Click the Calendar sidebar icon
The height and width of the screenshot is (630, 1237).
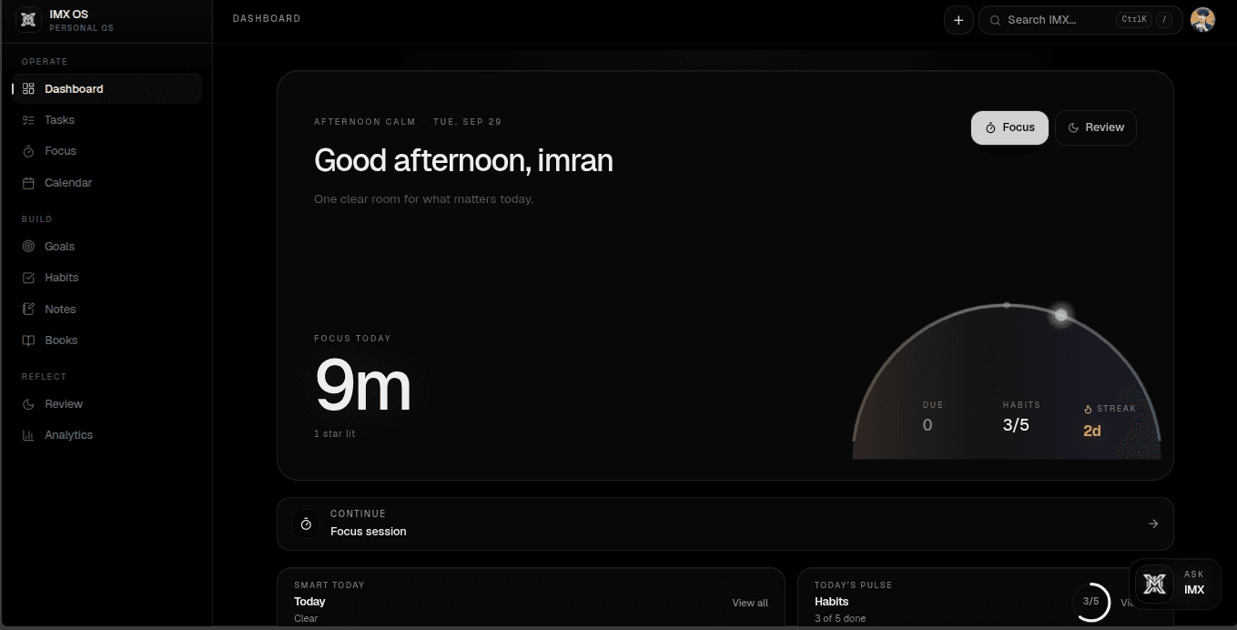click(28, 183)
